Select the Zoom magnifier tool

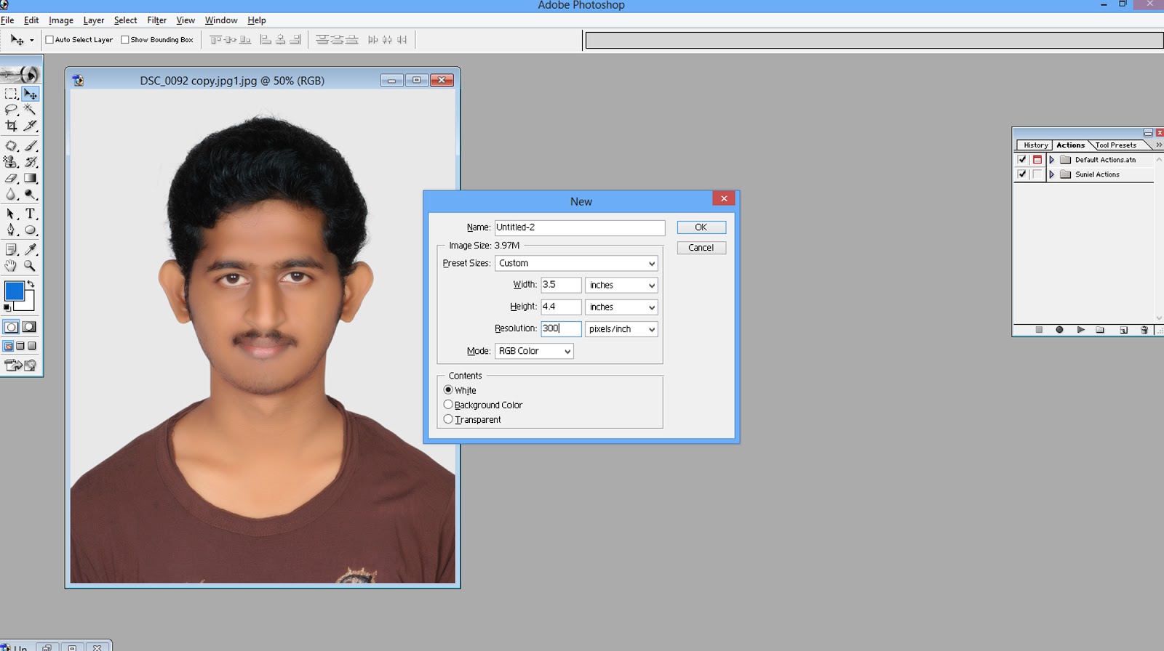point(30,266)
